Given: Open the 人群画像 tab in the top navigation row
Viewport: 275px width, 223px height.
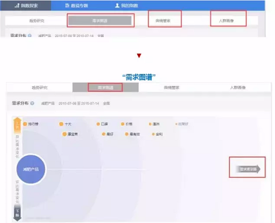Looking at the screenshot, I should [x=226, y=21].
